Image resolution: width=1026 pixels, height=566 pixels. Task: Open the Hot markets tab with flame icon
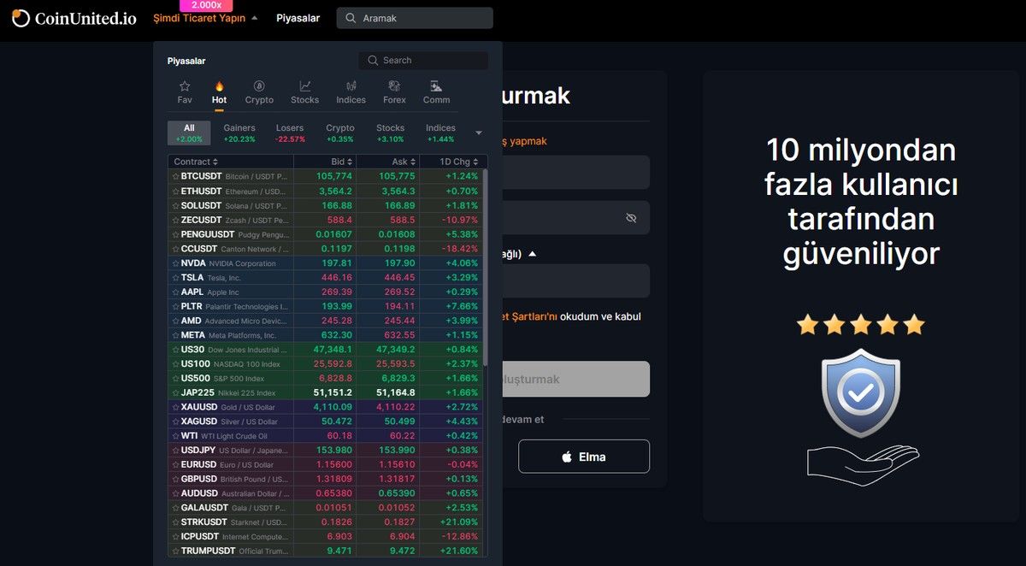click(x=219, y=91)
